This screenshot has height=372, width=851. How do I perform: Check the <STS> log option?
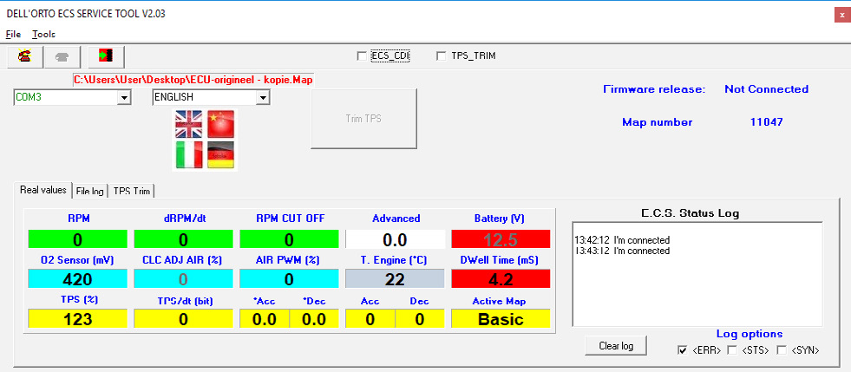point(731,350)
